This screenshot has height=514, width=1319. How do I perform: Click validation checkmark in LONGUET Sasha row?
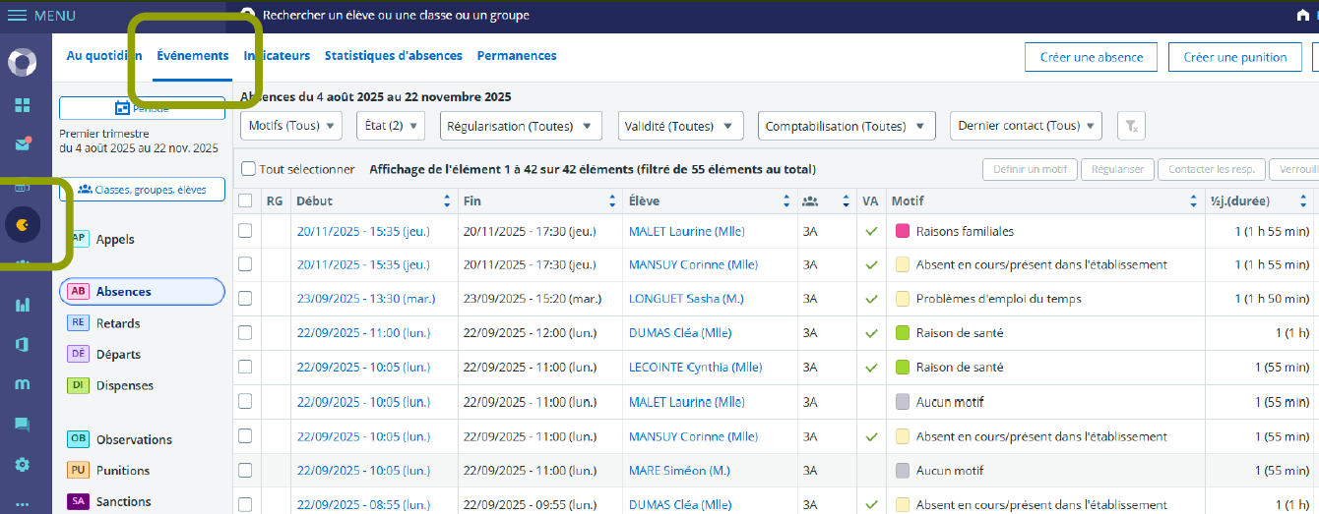[x=871, y=299]
